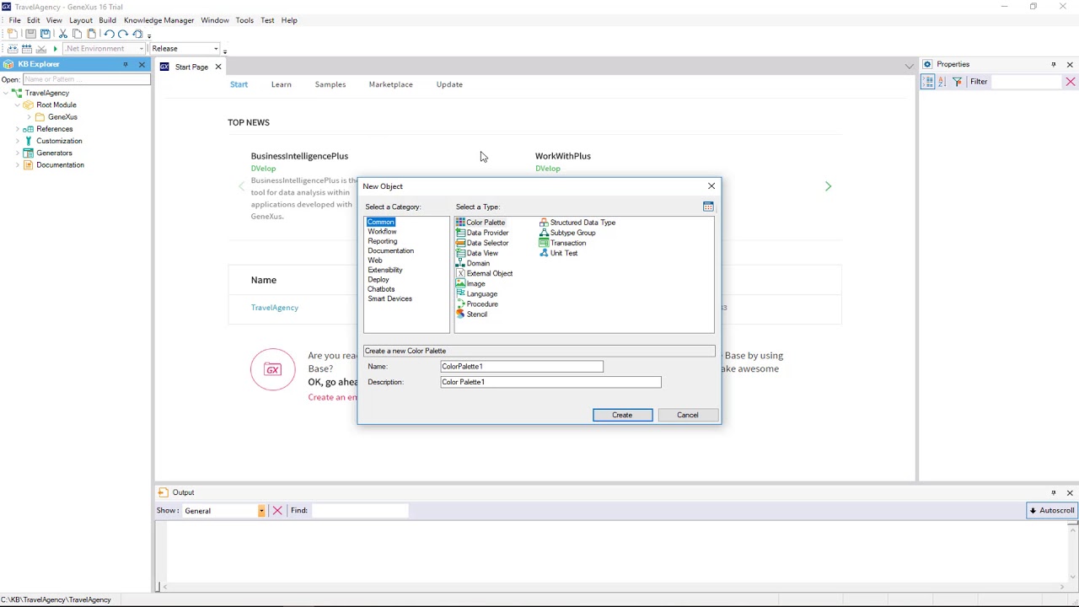Close the KB Explorer panel
Image resolution: width=1079 pixels, height=607 pixels.
pyautogui.click(x=142, y=64)
